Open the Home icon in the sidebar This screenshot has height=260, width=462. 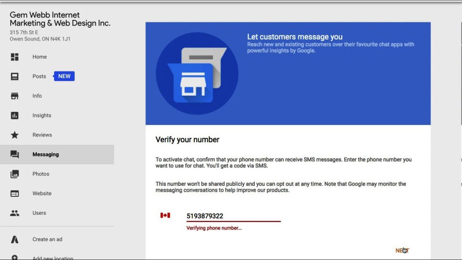click(x=14, y=57)
